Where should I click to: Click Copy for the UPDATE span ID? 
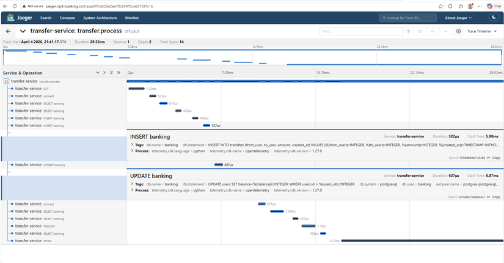[495, 197]
